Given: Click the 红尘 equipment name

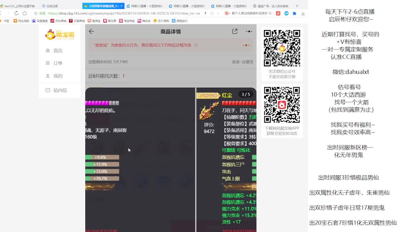Looking at the screenshot, I should [x=227, y=95].
